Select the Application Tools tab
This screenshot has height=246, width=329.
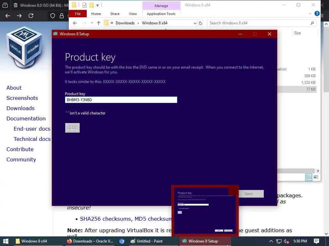tap(161, 14)
